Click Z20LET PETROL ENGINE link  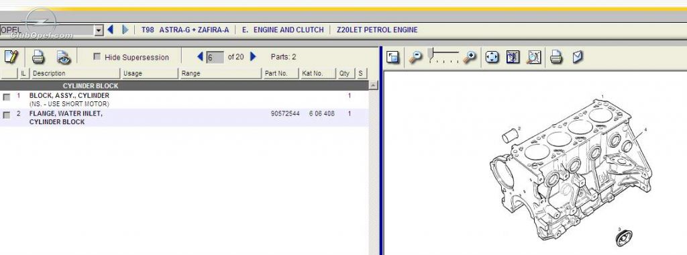(x=377, y=30)
